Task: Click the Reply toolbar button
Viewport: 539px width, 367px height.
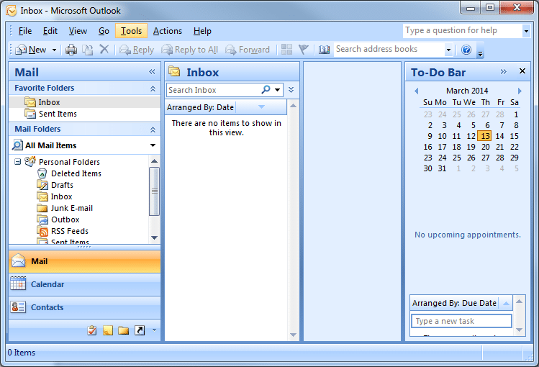Action: click(x=137, y=50)
